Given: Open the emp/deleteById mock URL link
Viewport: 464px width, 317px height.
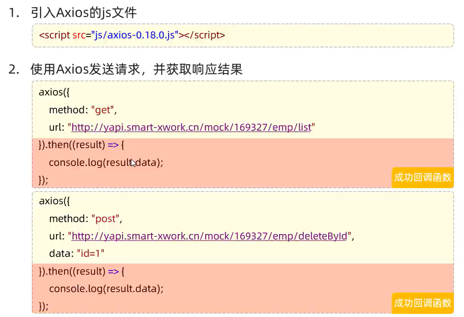Looking at the screenshot, I should click(209, 236).
